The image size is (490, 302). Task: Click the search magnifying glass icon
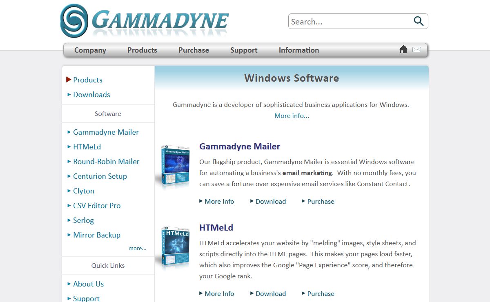click(x=419, y=21)
